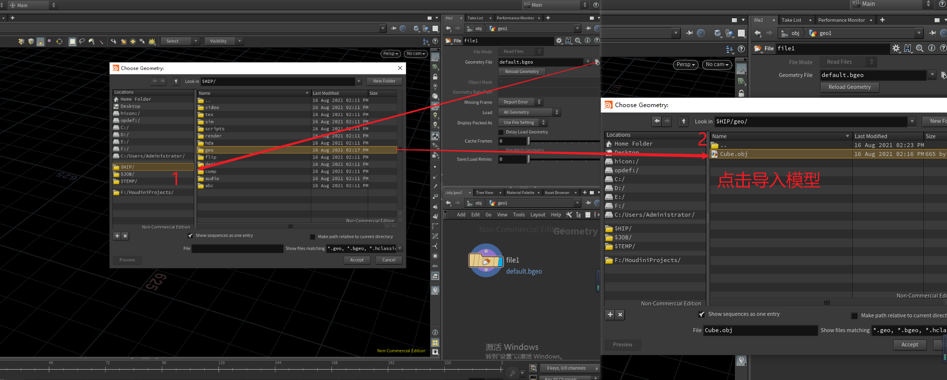Toggle Show sequences as one entry in left dialog
947x380 pixels.
(x=190, y=236)
